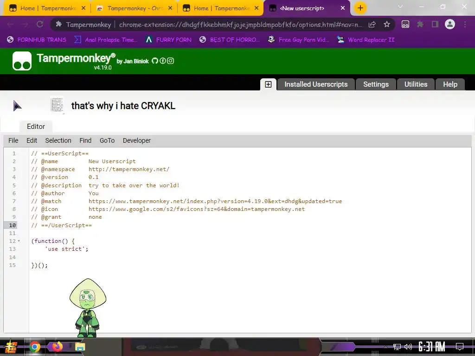Click the @match URL on line 7

[215, 201]
